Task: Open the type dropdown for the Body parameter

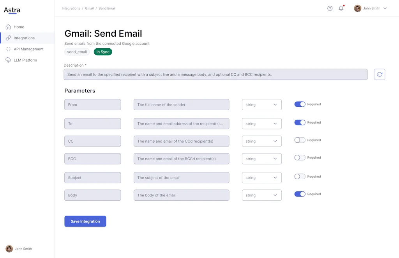Action: tap(261, 195)
